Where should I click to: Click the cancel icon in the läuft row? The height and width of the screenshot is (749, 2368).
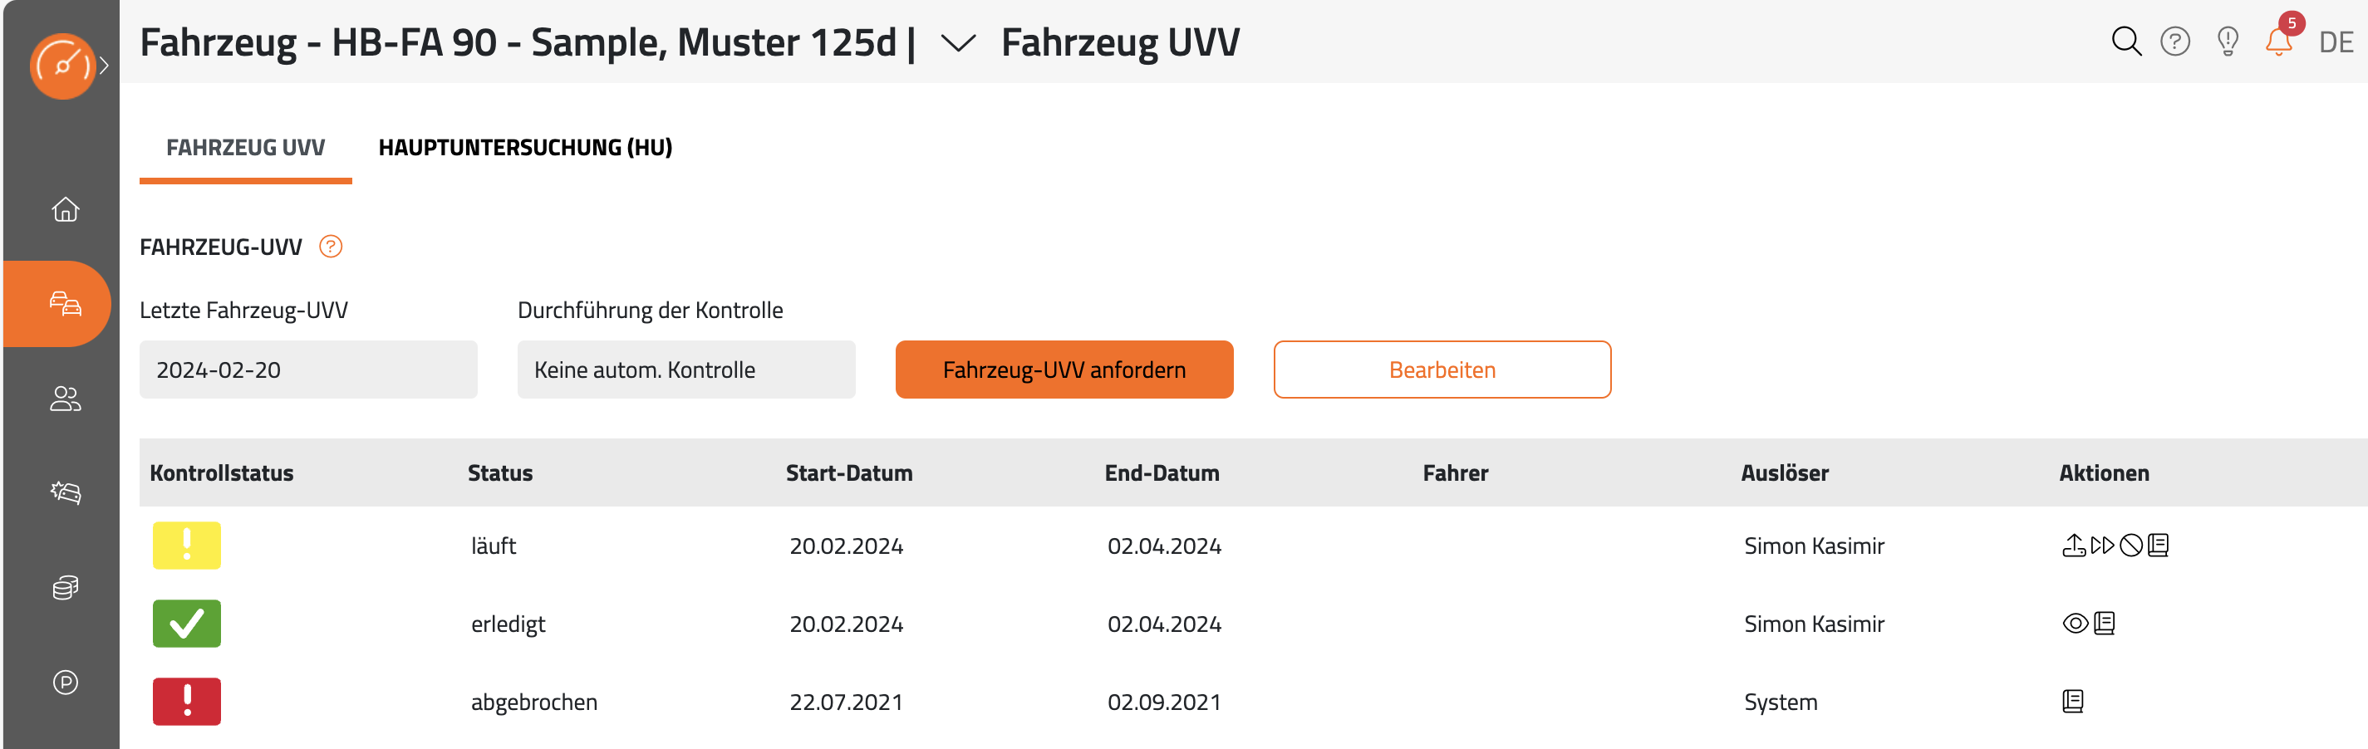pos(2131,546)
